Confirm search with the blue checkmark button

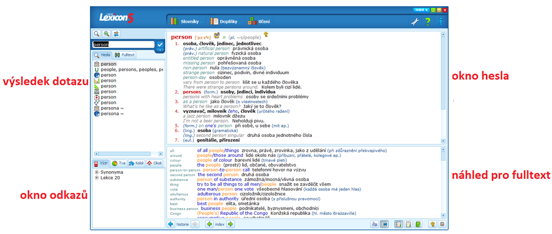point(160,45)
